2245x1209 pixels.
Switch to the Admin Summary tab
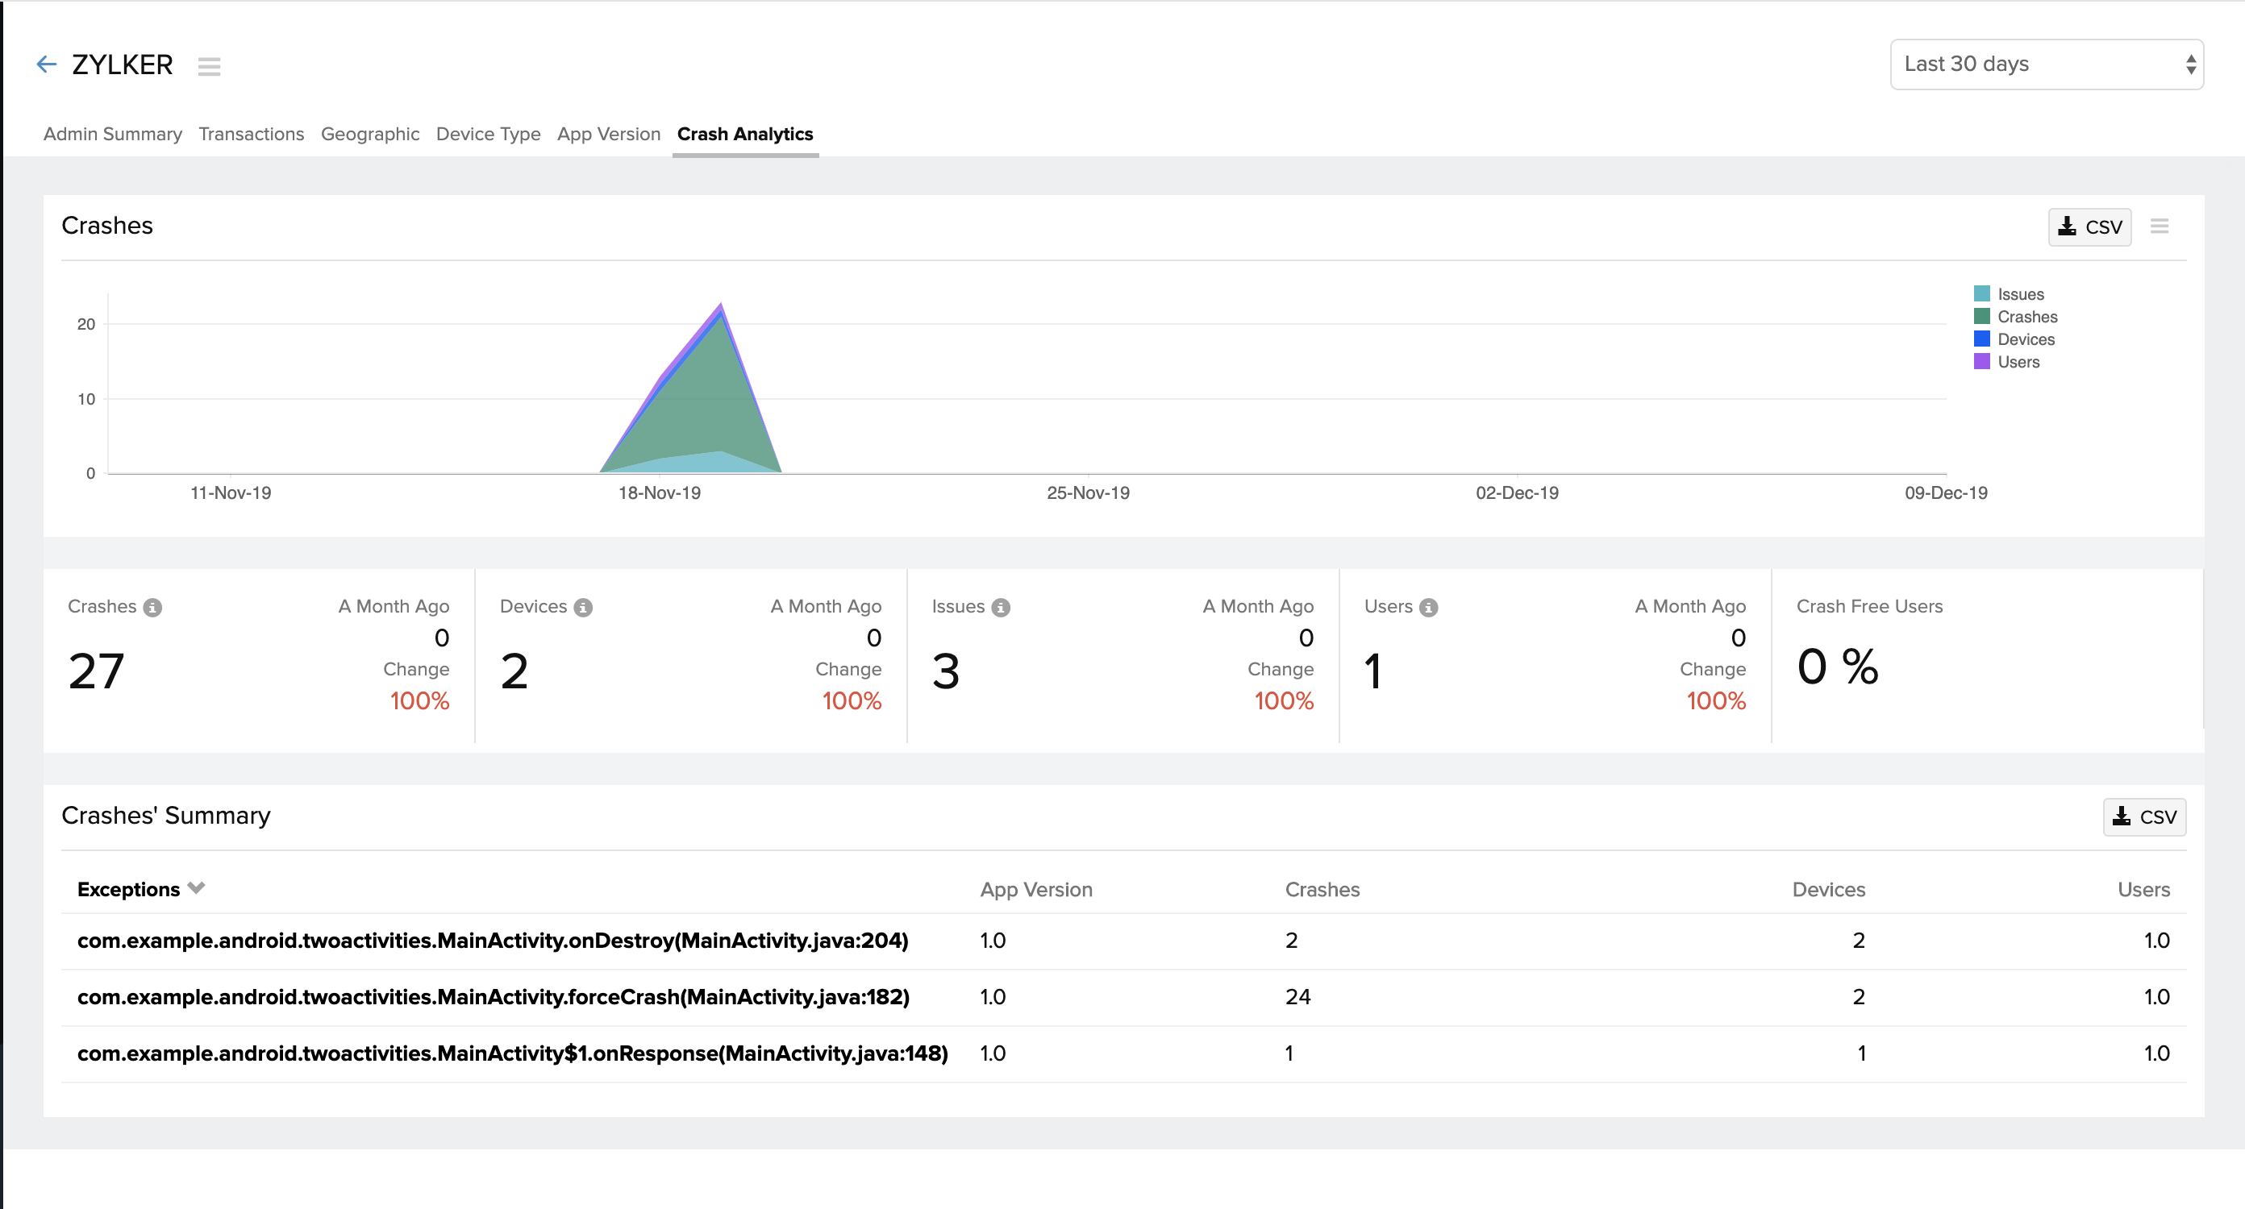[112, 134]
